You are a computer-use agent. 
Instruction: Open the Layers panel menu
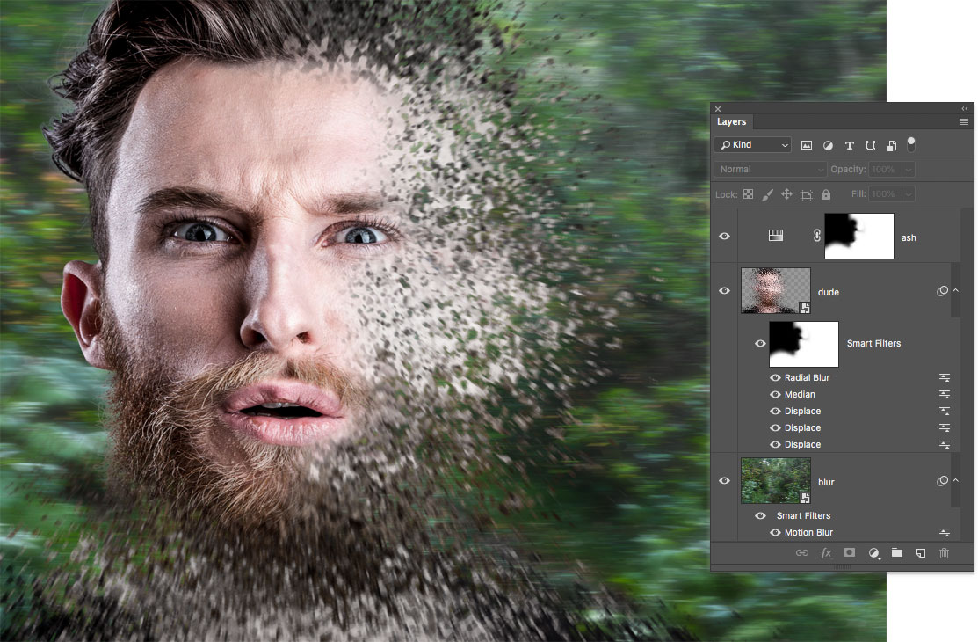pos(964,121)
